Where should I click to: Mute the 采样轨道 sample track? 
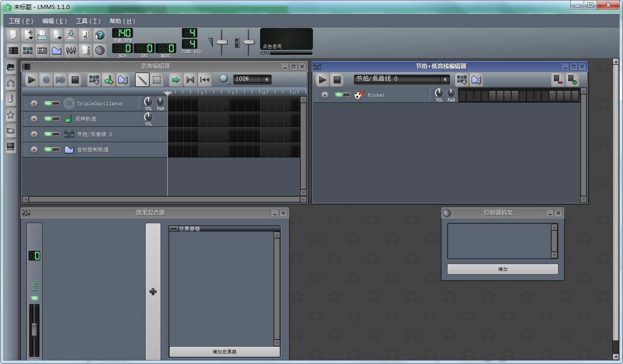[48, 119]
